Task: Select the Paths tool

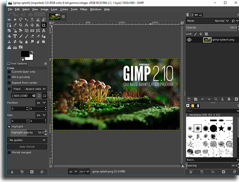Action: click(x=9, y=25)
